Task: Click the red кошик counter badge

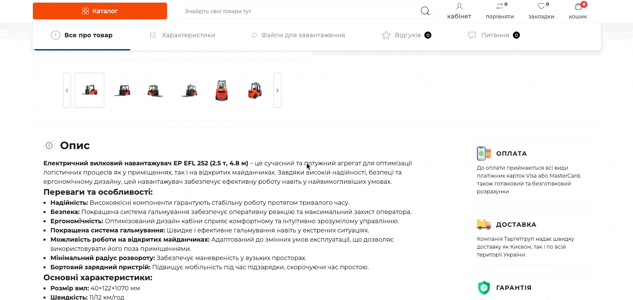Action: [584, 4]
